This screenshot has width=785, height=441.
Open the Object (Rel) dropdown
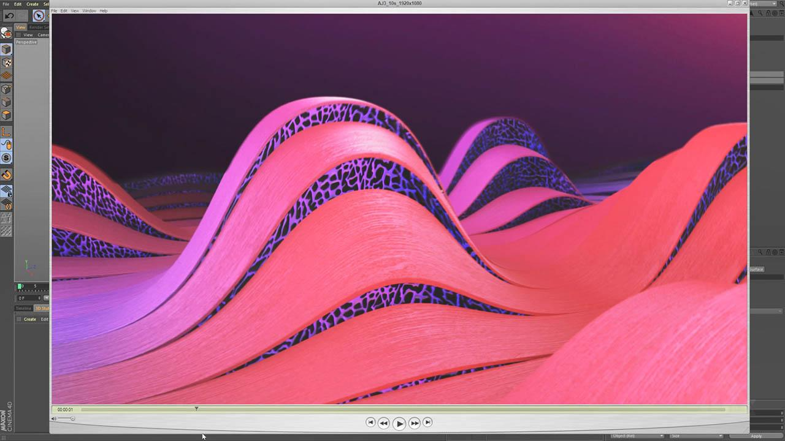click(638, 435)
